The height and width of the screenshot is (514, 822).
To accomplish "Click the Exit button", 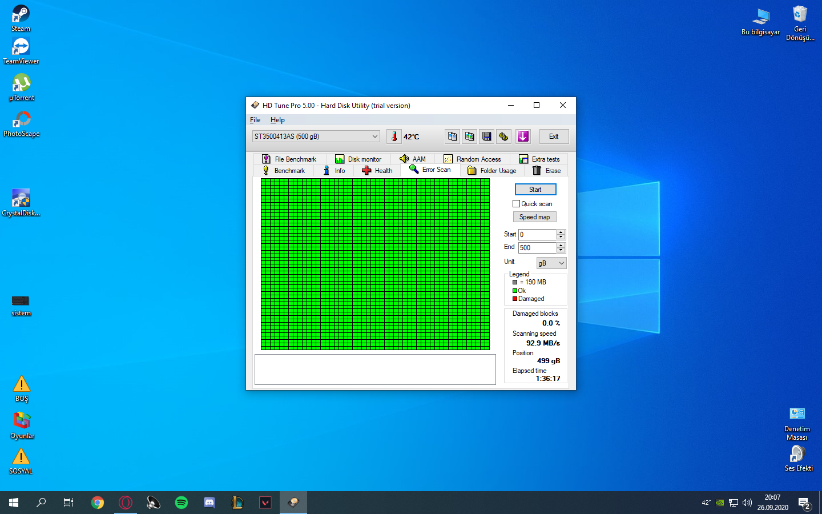I will 554,136.
